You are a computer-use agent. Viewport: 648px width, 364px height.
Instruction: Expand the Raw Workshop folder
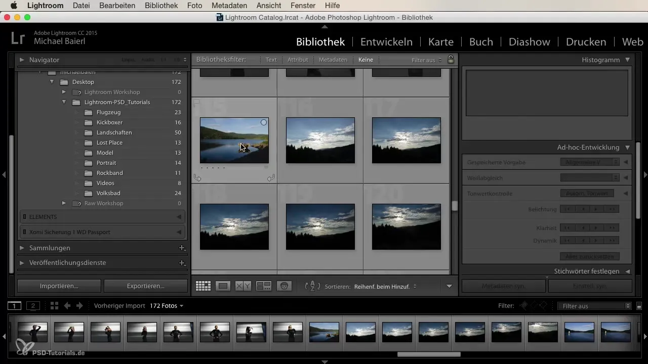64,203
